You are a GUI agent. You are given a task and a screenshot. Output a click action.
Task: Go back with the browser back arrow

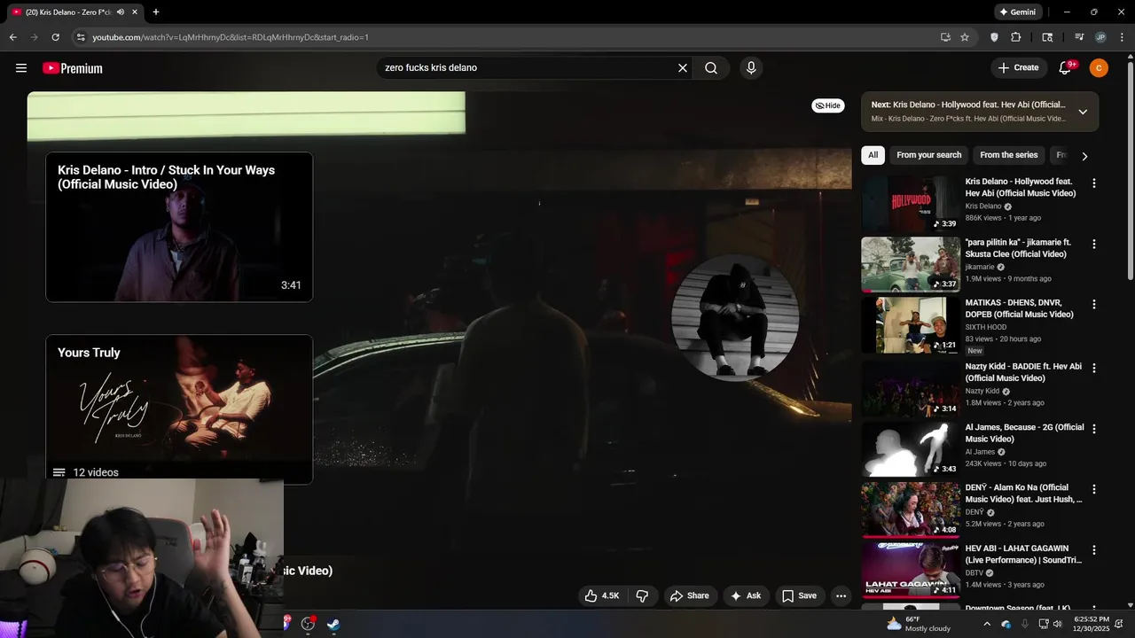12,37
